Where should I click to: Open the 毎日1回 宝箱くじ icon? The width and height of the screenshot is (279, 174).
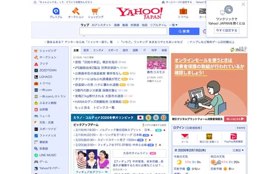[x=209, y=136]
